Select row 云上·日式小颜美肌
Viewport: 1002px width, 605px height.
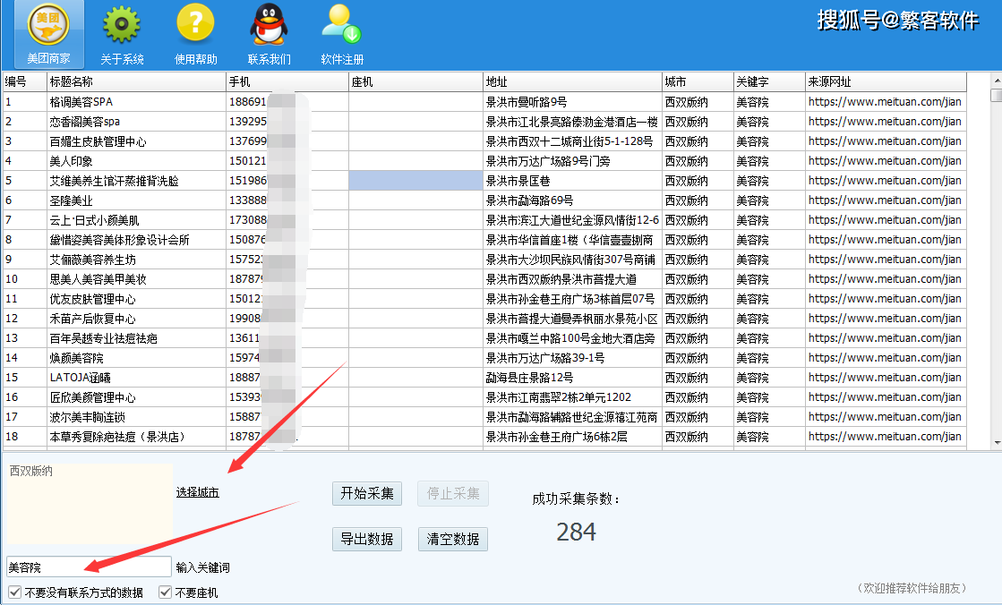[x=484, y=220]
